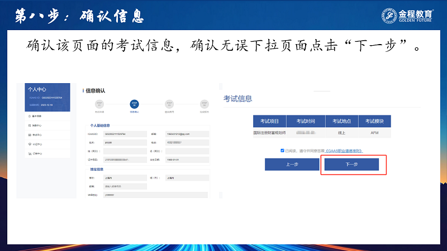
Task: Open 消息中心 in the sidebar
Action: (47, 126)
